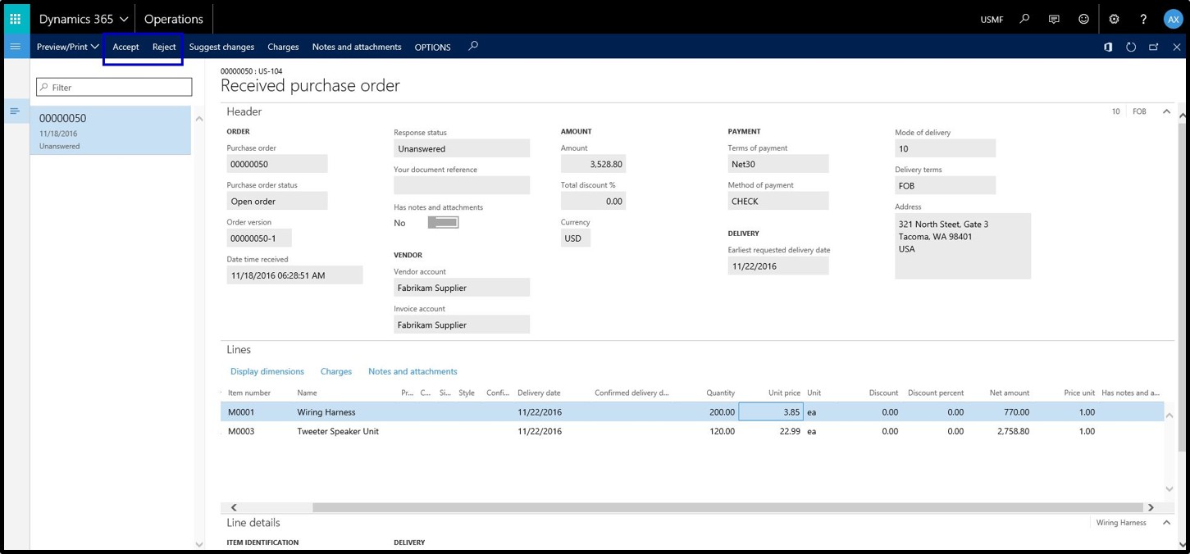The height and width of the screenshot is (554, 1190).
Task: Click the smiley feedback icon
Action: pos(1083,19)
